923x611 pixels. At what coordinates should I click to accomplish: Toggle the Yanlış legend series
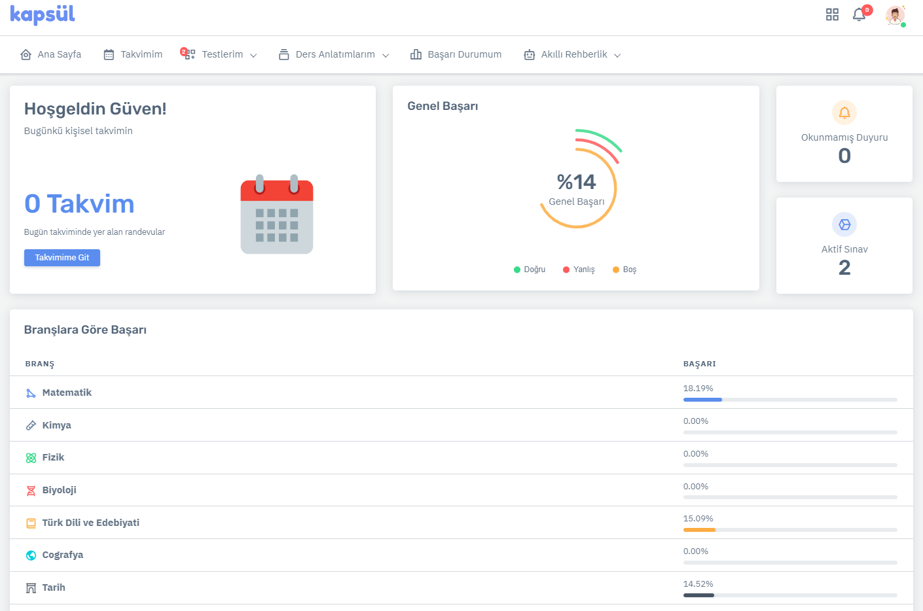tap(579, 270)
